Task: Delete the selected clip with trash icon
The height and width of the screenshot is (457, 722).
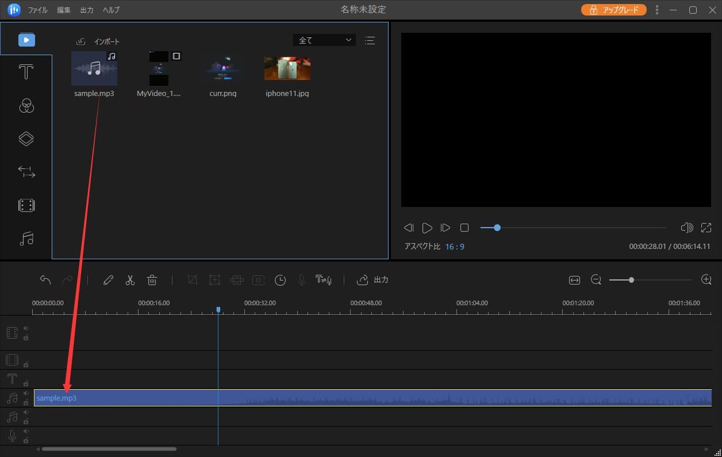Action: [152, 280]
